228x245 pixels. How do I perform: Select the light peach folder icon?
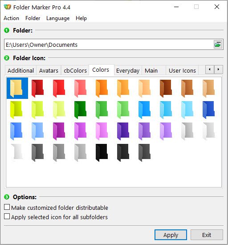pos(144,88)
